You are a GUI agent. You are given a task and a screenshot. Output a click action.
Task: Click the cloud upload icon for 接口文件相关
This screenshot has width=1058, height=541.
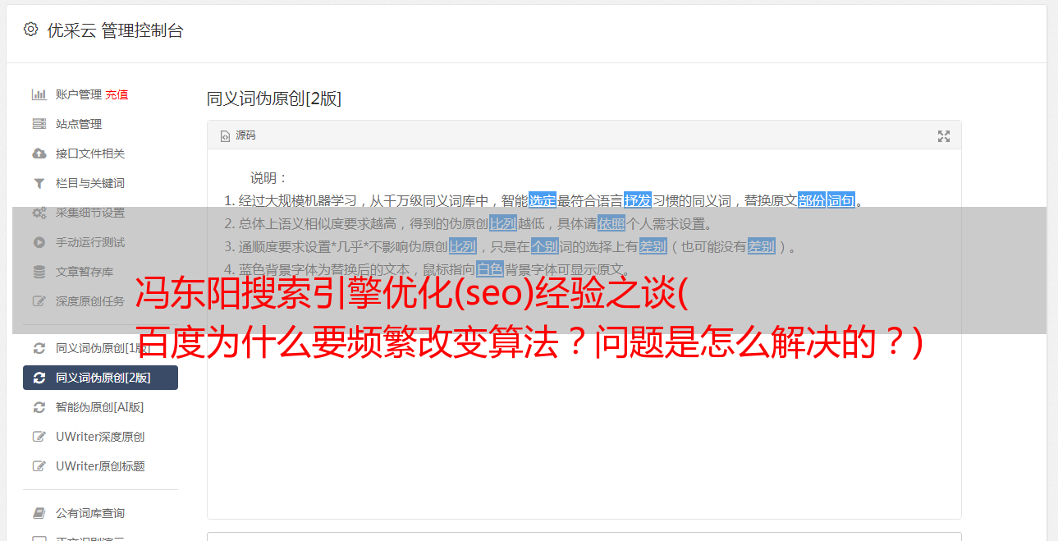click(39, 154)
